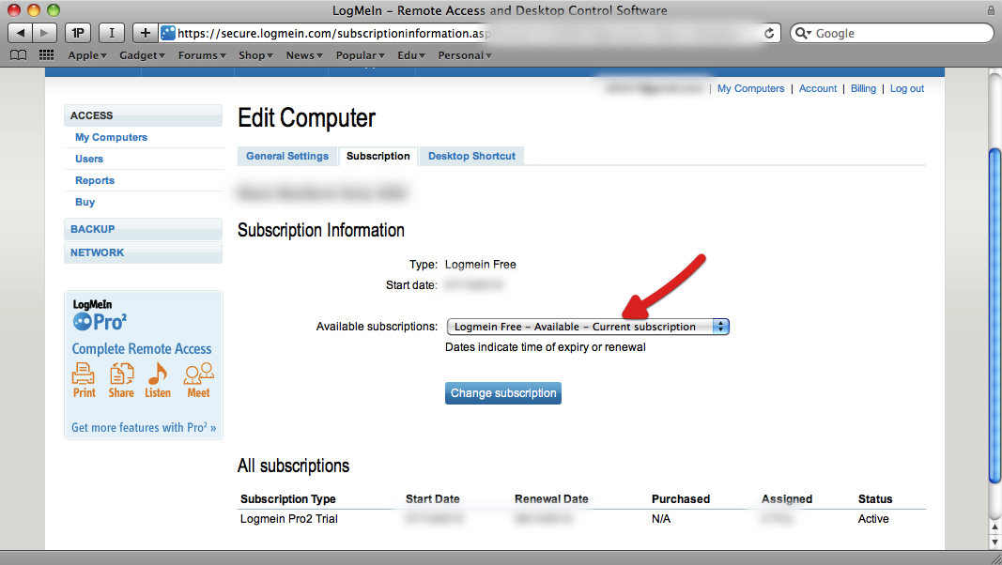Click the lock icon in the title bar

(x=990, y=10)
